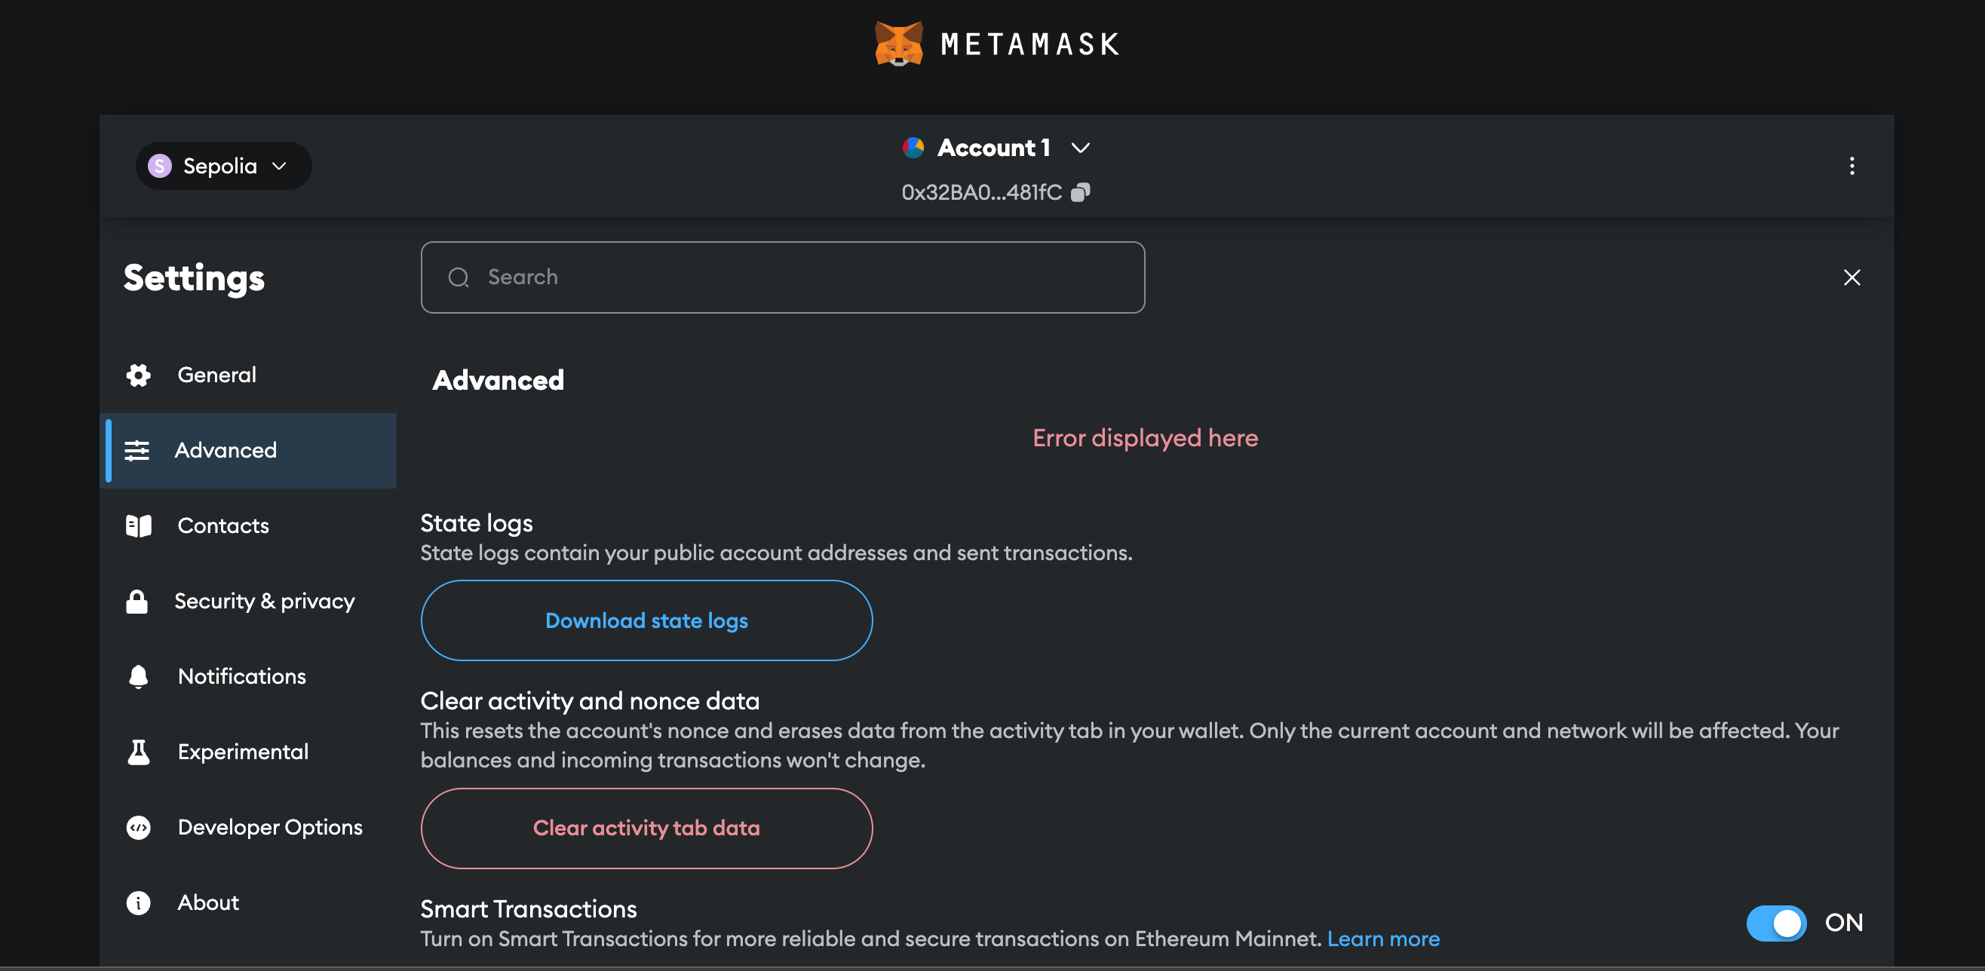Click the Experimental flask icon
This screenshot has width=1985, height=971.
pyautogui.click(x=138, y=752)
